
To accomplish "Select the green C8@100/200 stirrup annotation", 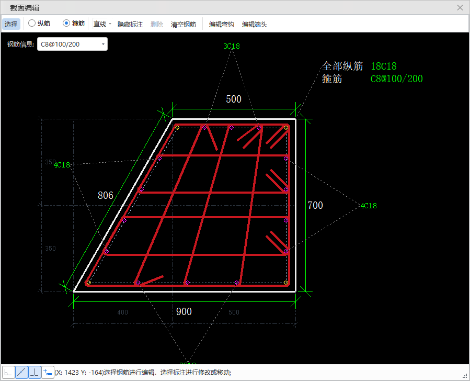I will [397, 79].
